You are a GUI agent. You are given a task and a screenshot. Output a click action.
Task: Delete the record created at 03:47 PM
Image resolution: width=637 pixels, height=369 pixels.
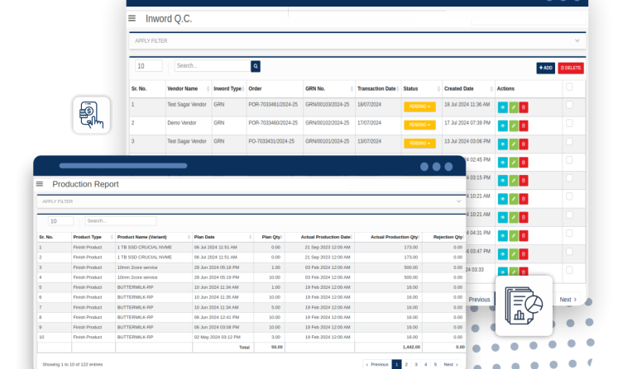523,254
